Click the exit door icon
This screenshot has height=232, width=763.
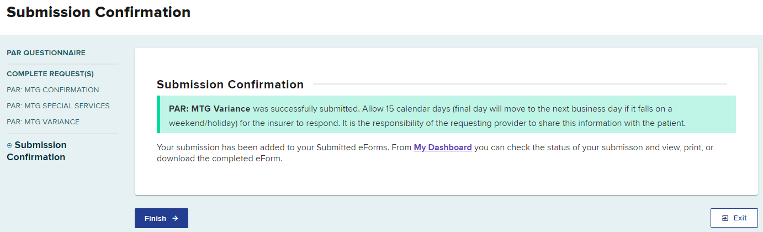(725, 218)
